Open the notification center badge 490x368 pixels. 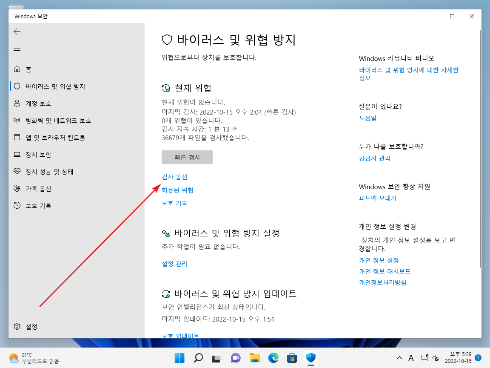478,358
